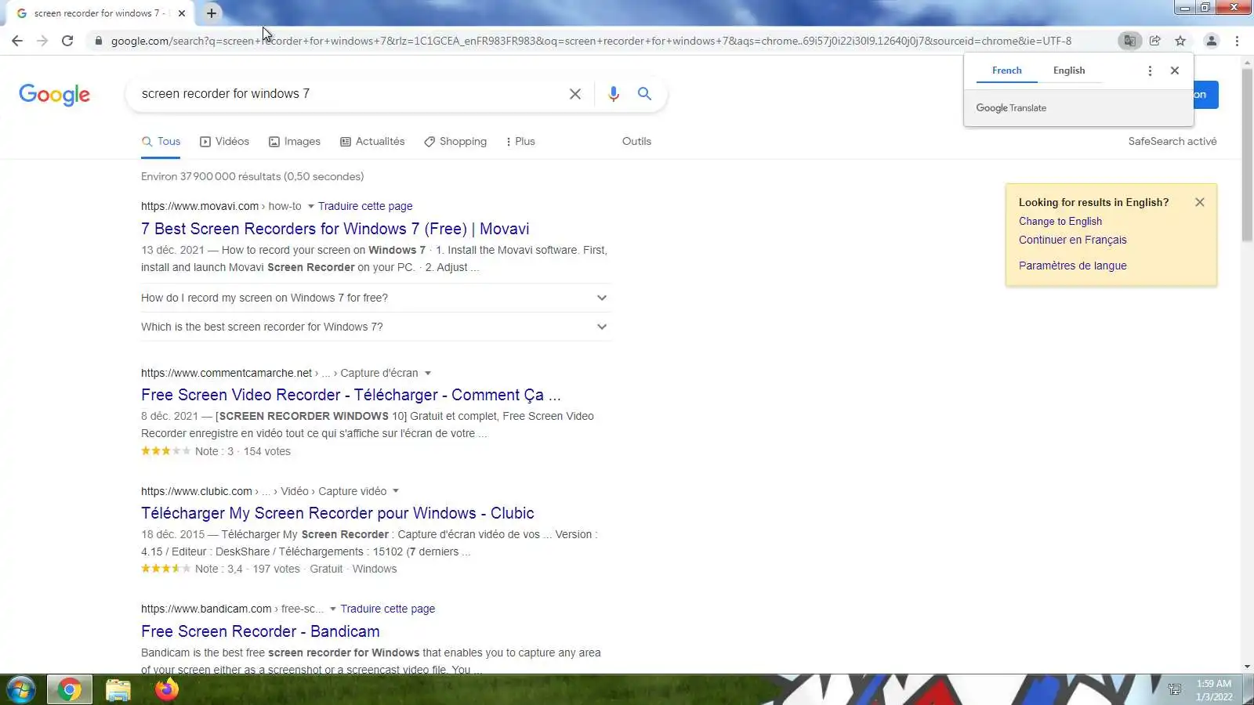1254x705 pixels.
Task: Switch to the Vidéos results tab
Action: point(224,142)
